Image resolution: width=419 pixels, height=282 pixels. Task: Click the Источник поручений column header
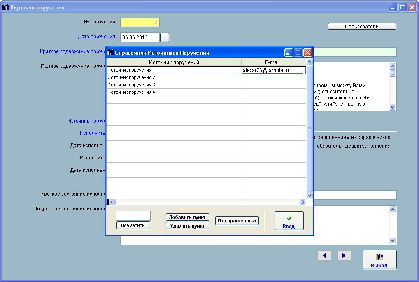(x=174, y=62)
